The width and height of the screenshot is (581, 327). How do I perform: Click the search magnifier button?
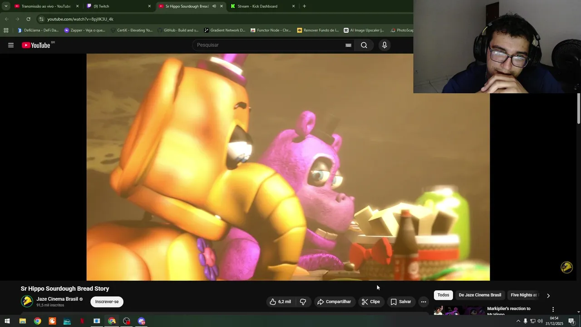click(364, 45)
